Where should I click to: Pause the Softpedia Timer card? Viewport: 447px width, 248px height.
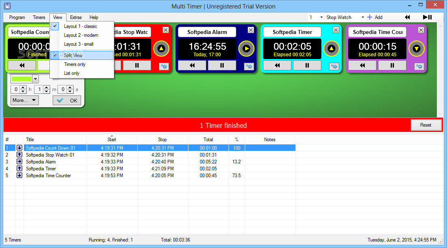[307, 66]
